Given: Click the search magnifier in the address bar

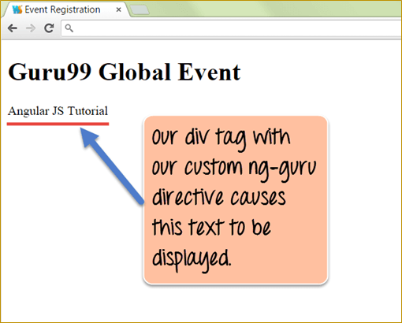Looking at the screenshot, I should click(x=69, y=28).
